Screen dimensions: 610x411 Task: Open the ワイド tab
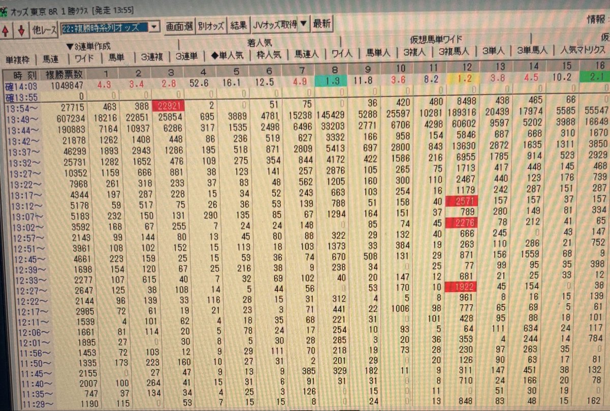pos(84,58)
